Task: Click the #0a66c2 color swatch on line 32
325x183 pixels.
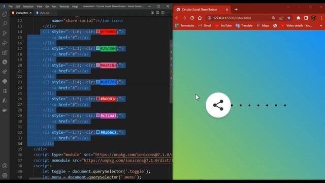Action: (x=98, y=132)
